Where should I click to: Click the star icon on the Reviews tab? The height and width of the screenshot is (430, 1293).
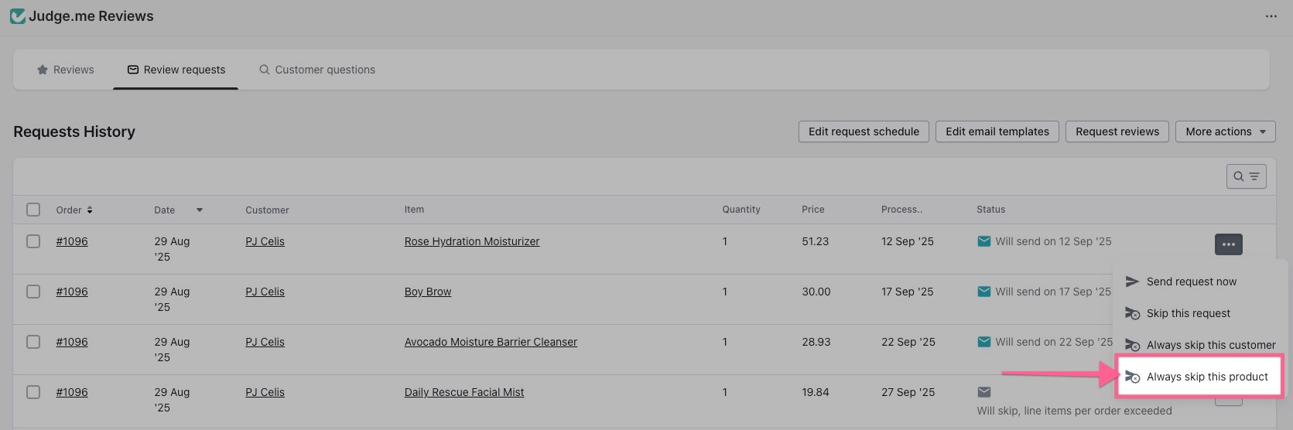(x=43, y=70)
